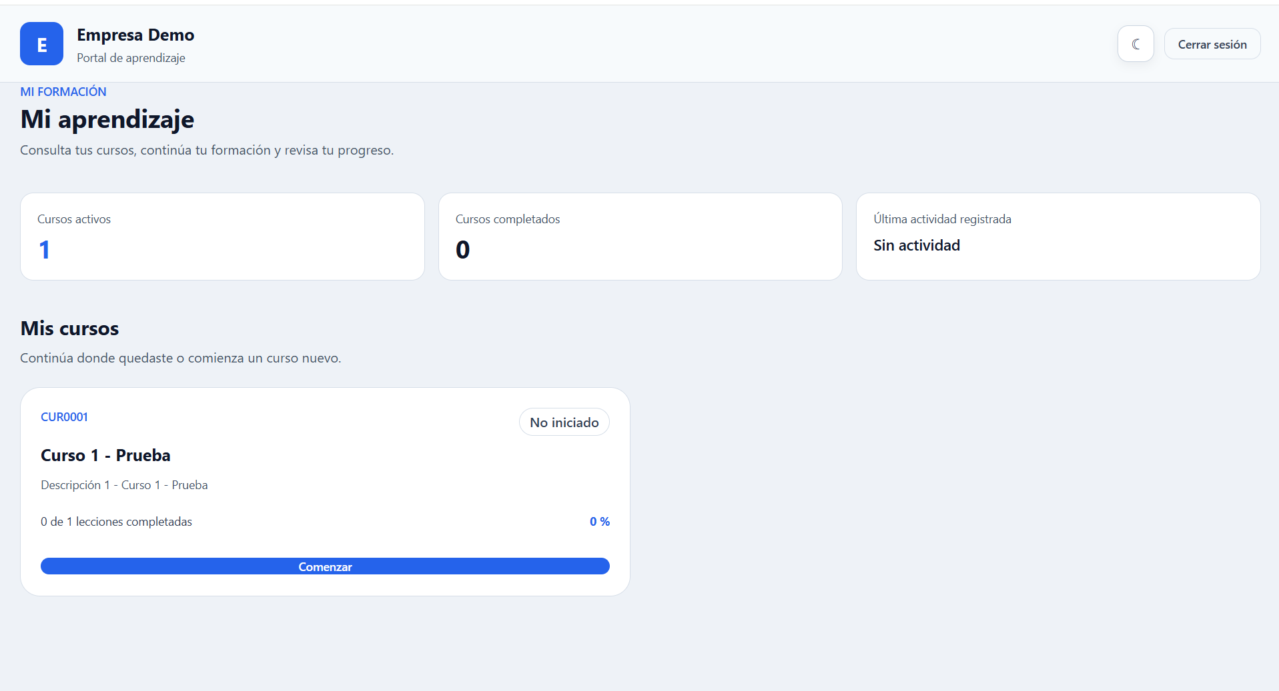Click the Consulta tus cursos description text
The width and height of the screenshot is (1279, 691).
pos(207,150)
